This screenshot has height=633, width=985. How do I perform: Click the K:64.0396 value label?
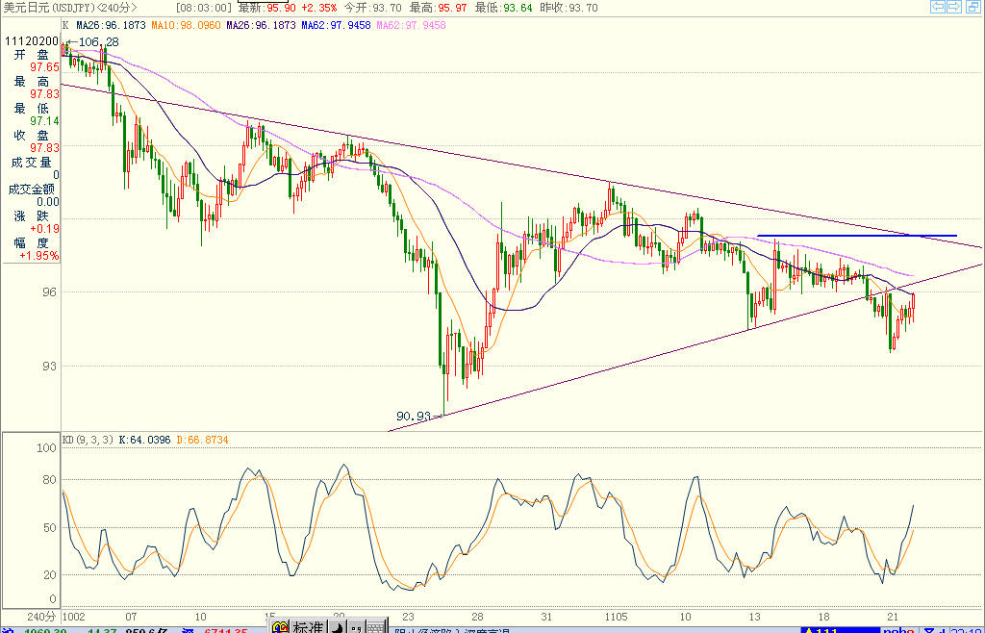pos(144,440)
